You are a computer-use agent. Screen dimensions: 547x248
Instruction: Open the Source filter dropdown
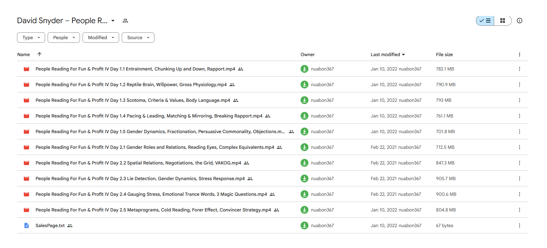coord(138,38)
